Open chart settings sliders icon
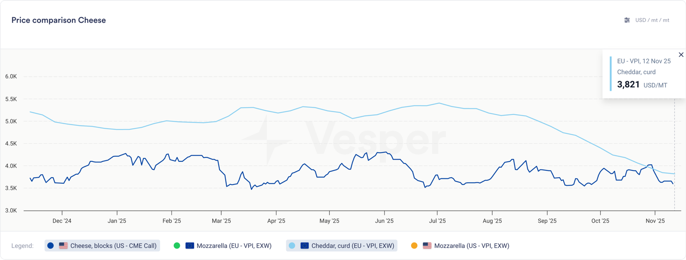Image resolution: width=686 pixels, height=260 pixels. (x=627, y=20)
